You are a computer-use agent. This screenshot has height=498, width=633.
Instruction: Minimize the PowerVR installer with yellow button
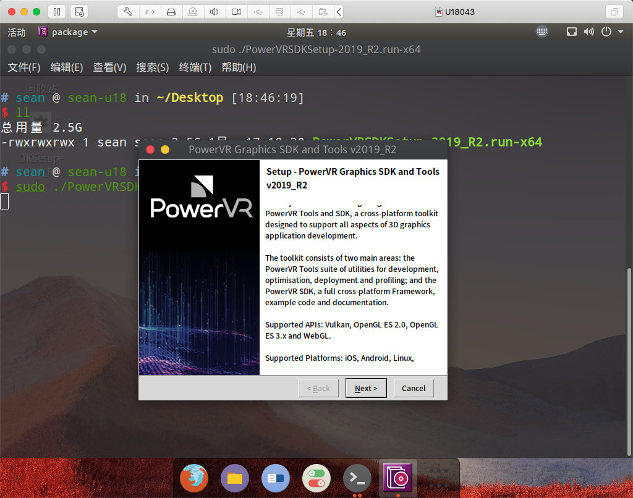click(x=165, y=150)
